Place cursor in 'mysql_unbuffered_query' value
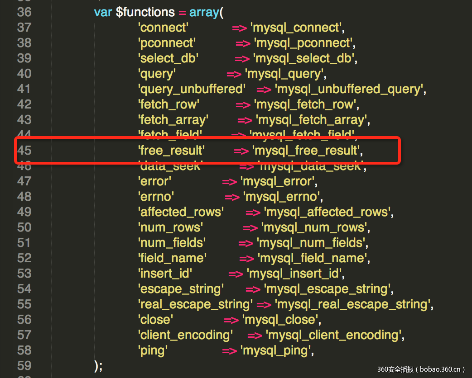Image resolution: width=472 pixels, height=378 pixels. pos(350,89)
